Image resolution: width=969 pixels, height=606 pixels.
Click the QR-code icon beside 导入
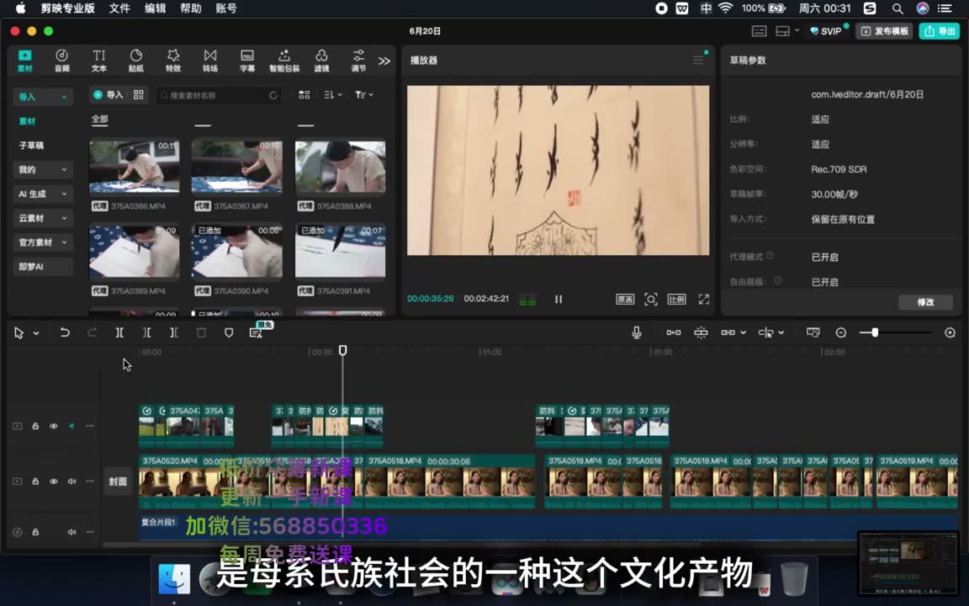(139, 94)
